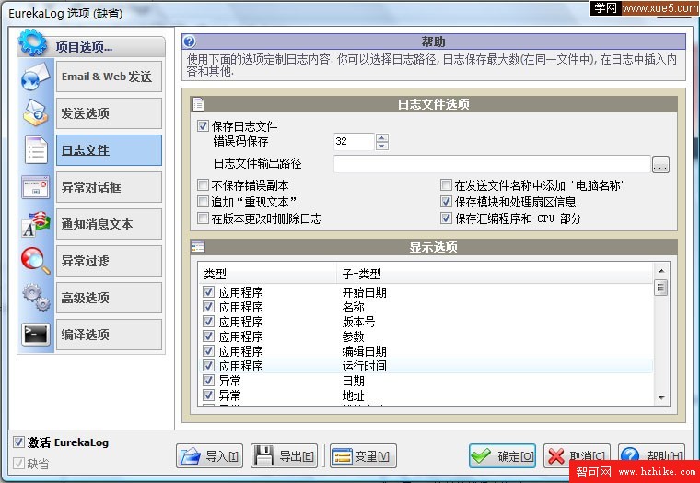Click the 取消 cancel button
This screenshot has height=483, width=700.
point(577,455)
